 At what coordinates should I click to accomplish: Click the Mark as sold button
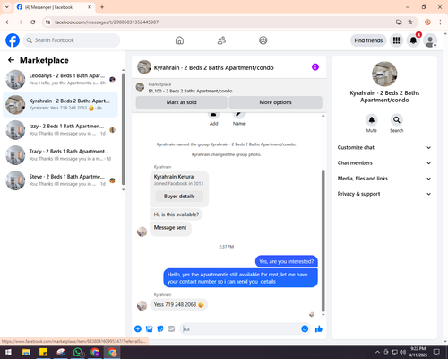tap(181, 102)
